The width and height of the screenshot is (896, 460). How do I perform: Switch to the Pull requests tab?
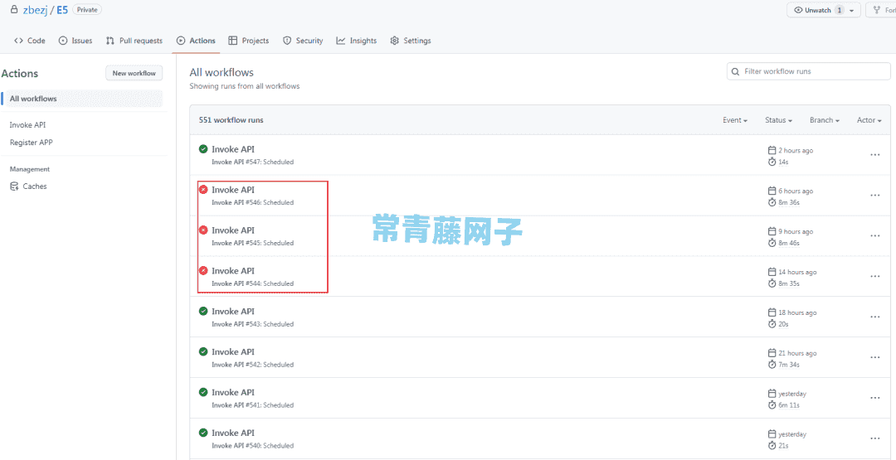(134, 41)
